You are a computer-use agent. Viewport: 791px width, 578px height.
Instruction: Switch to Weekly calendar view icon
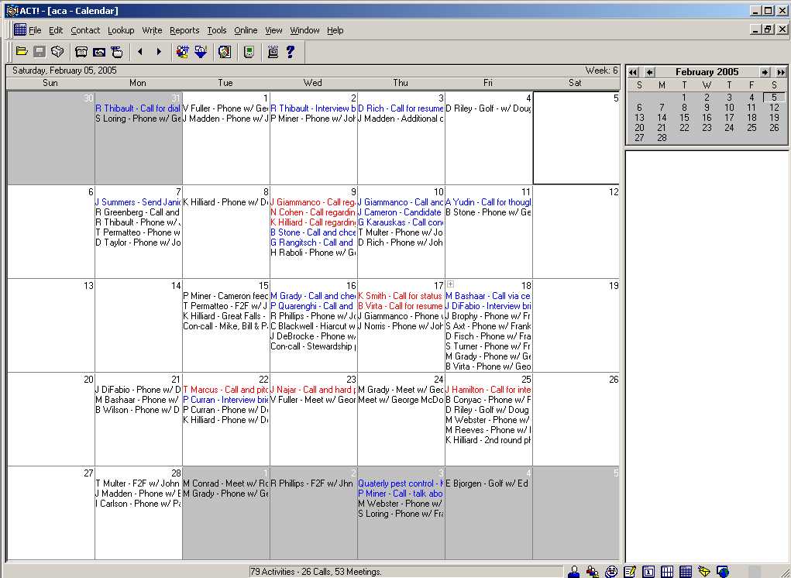tap(667, 572)
